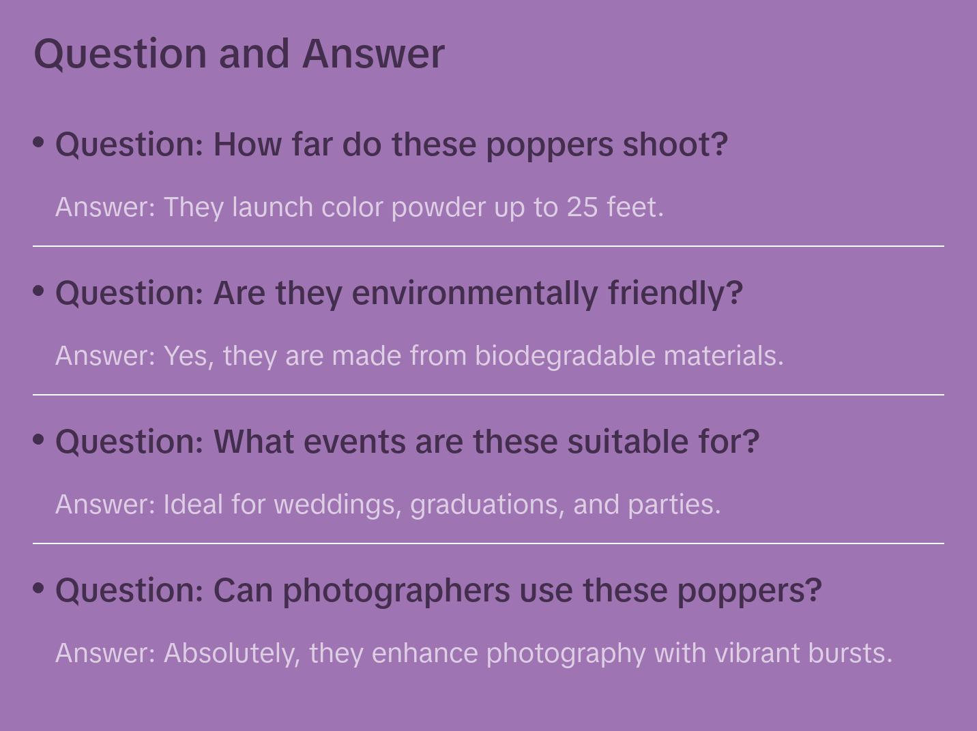The width and height of the screenshot is (977, 731).
Task: Click the divider line above the photographers question
Action: pos(488,543)
